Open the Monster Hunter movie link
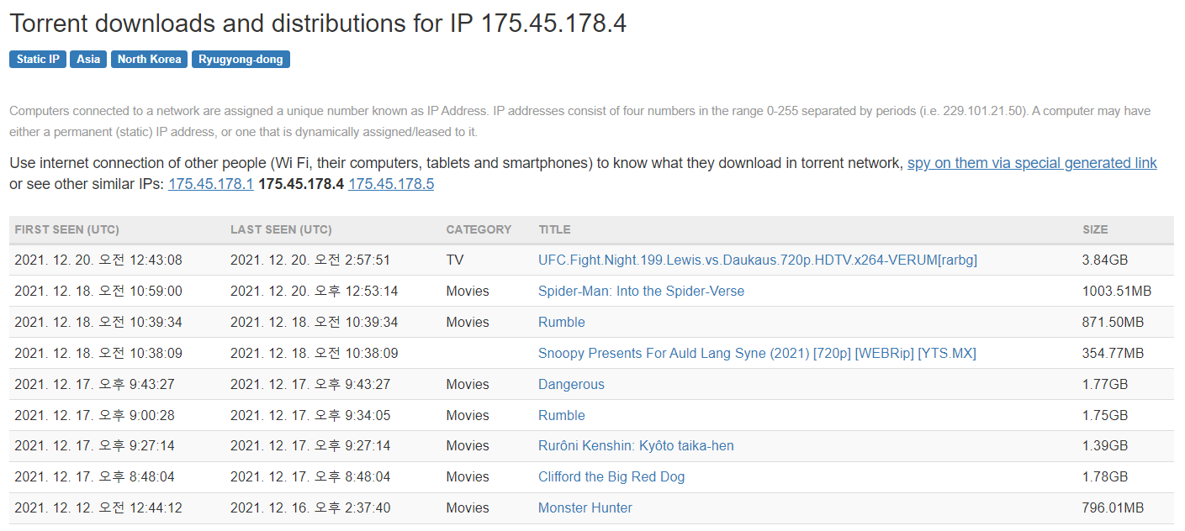The width and height of the screenshot is (1185, 531). [585, 508]
